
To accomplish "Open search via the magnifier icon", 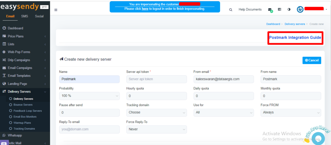I will tap(230, 10).
